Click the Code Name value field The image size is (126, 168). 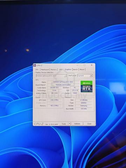point(54,87)
